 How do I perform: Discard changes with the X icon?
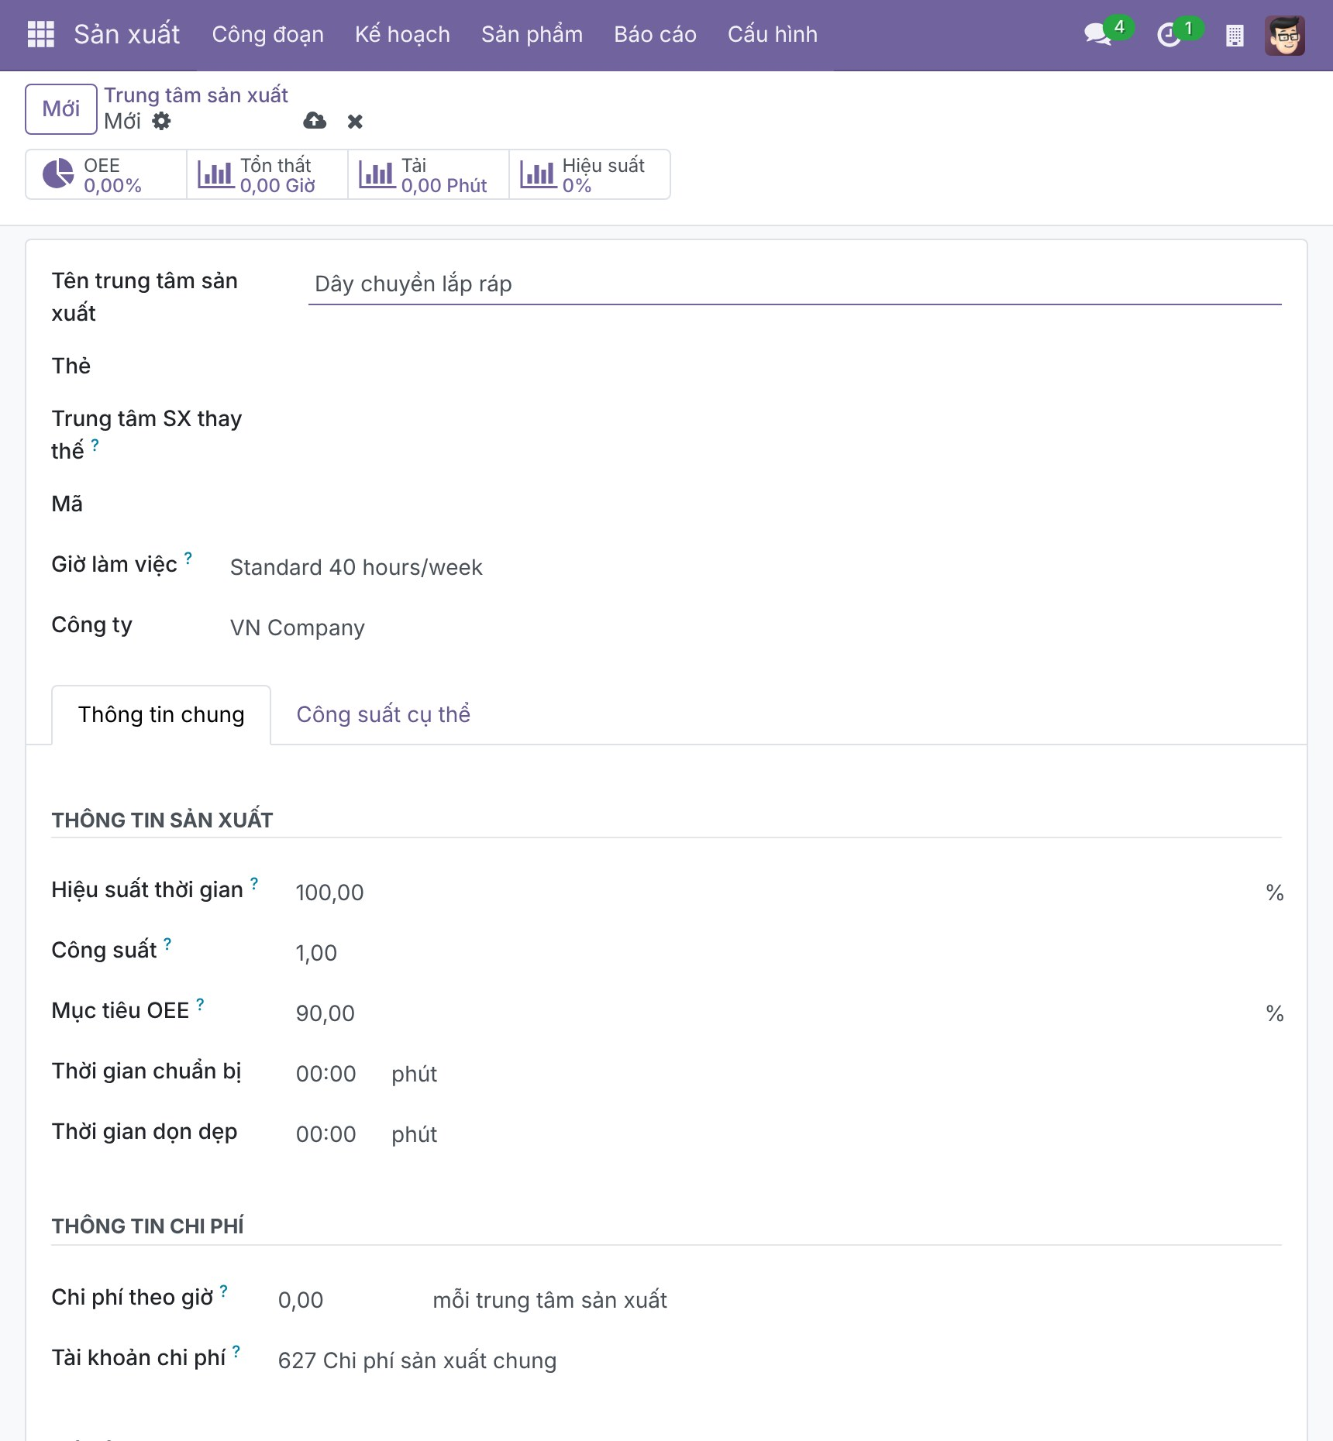(355, 122)
